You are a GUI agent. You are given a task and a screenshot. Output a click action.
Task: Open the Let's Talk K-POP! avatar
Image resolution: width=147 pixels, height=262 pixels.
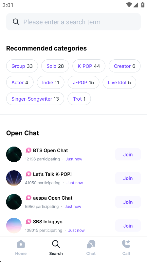pyautogui.click(x=14, y=178)
